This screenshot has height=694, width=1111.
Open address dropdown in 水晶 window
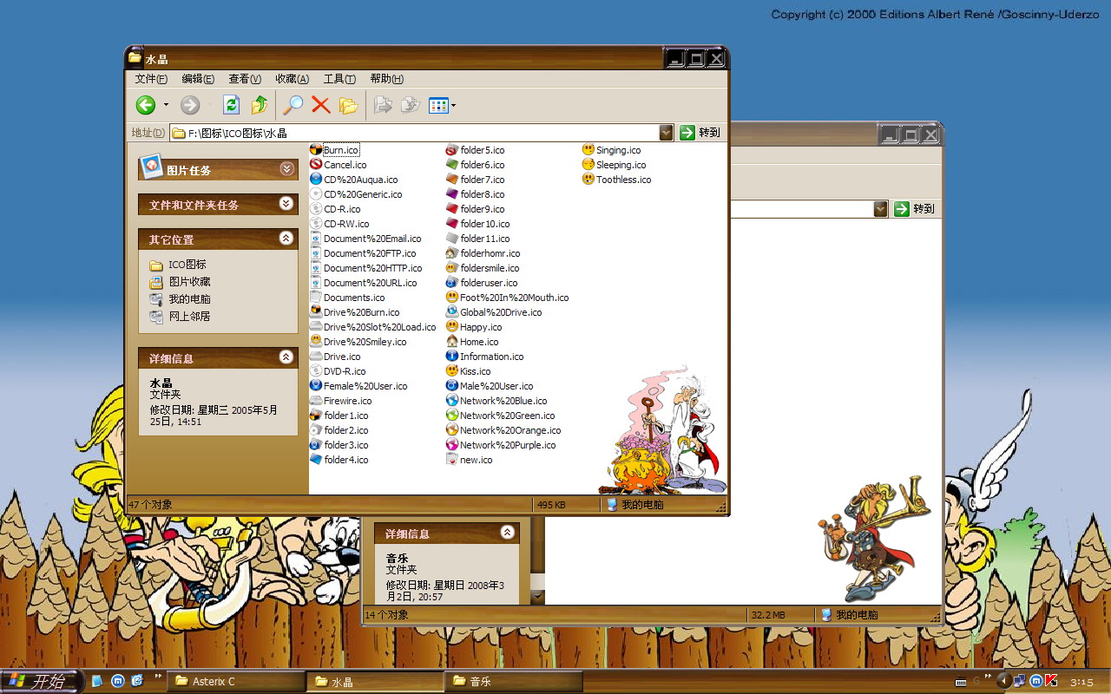click(667, 133)
